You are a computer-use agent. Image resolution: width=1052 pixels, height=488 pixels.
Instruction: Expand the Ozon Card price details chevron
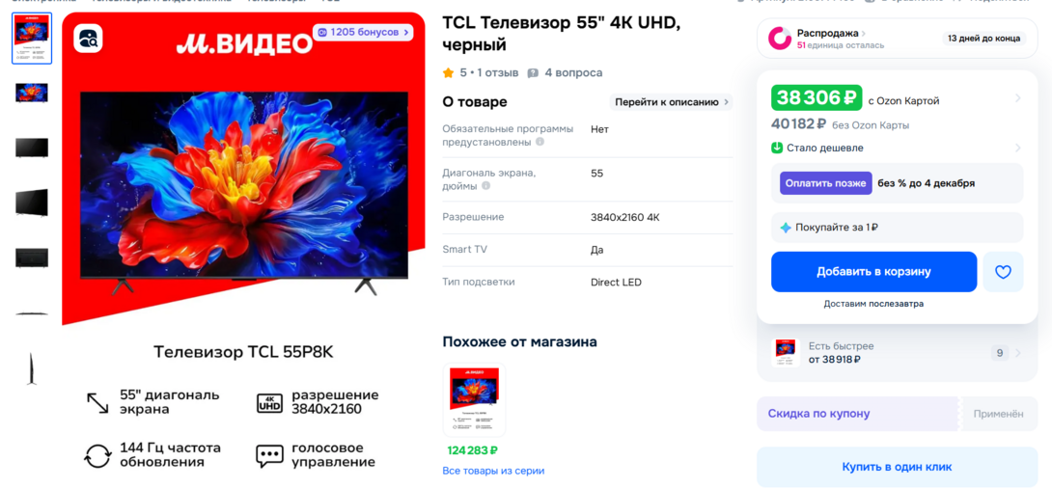click(1018, 98)
